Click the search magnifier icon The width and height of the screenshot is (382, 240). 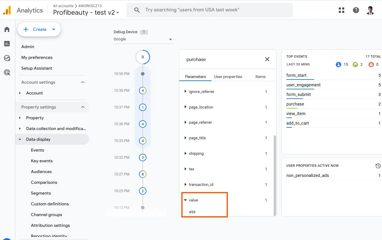pyautogui.click(x=137, y=10)
